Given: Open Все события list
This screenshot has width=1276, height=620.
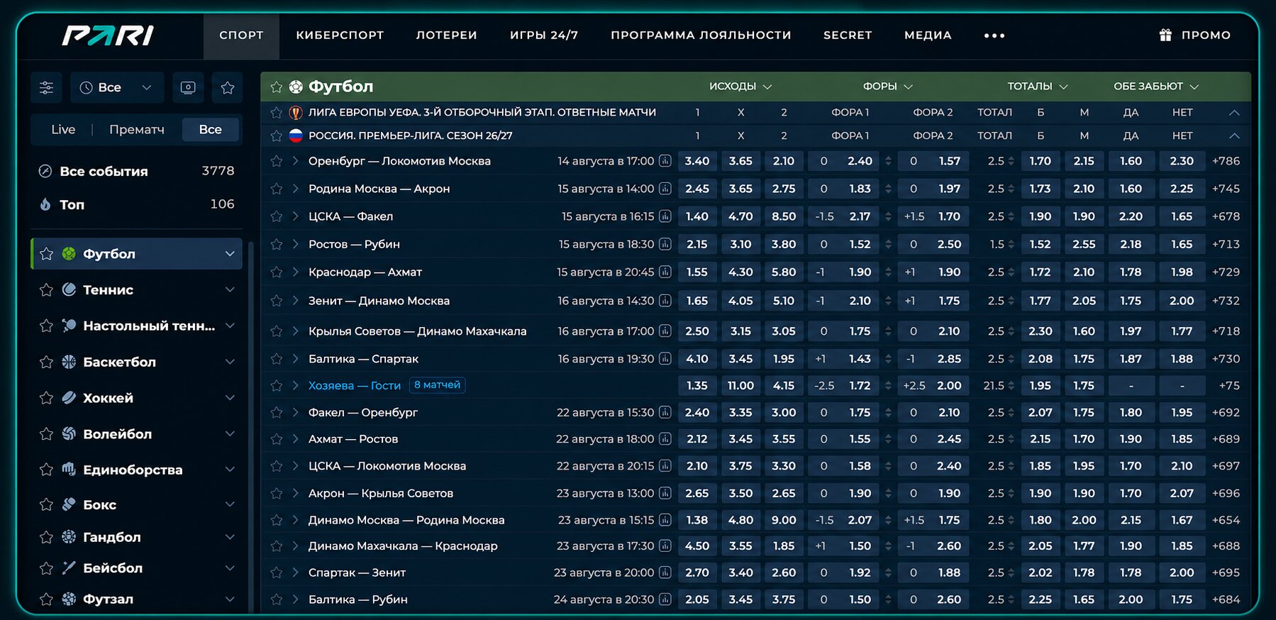Looking at the screenshot, I should click(x=137, y=171).
